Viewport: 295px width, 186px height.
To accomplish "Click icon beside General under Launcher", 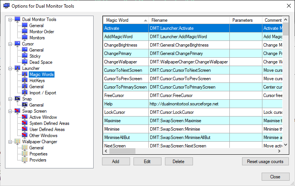I will coord(25,87).
